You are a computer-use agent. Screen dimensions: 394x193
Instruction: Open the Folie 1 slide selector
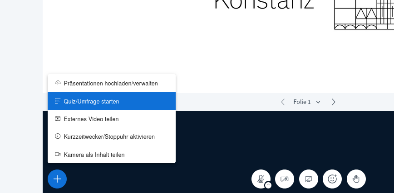307,102
